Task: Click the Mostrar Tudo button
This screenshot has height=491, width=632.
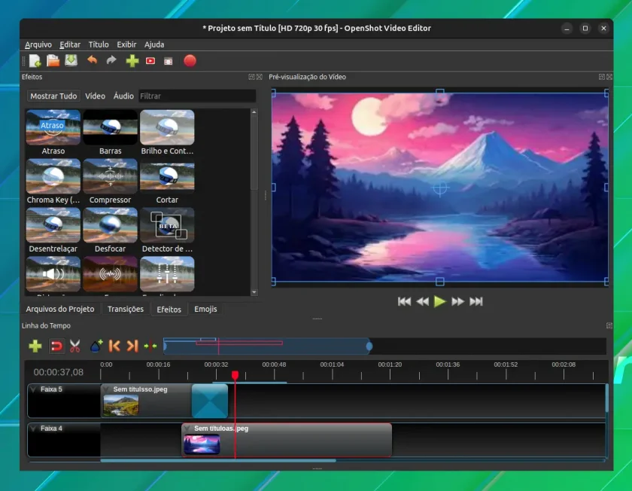Action: 53,96
